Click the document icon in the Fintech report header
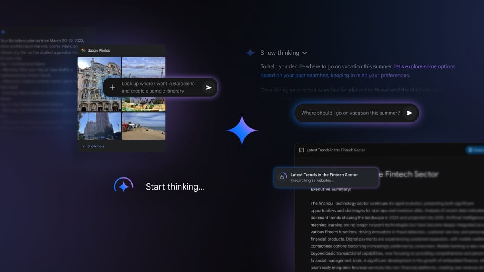The height and width of the screenshot is (272, 484). click(x=301, y=150)
